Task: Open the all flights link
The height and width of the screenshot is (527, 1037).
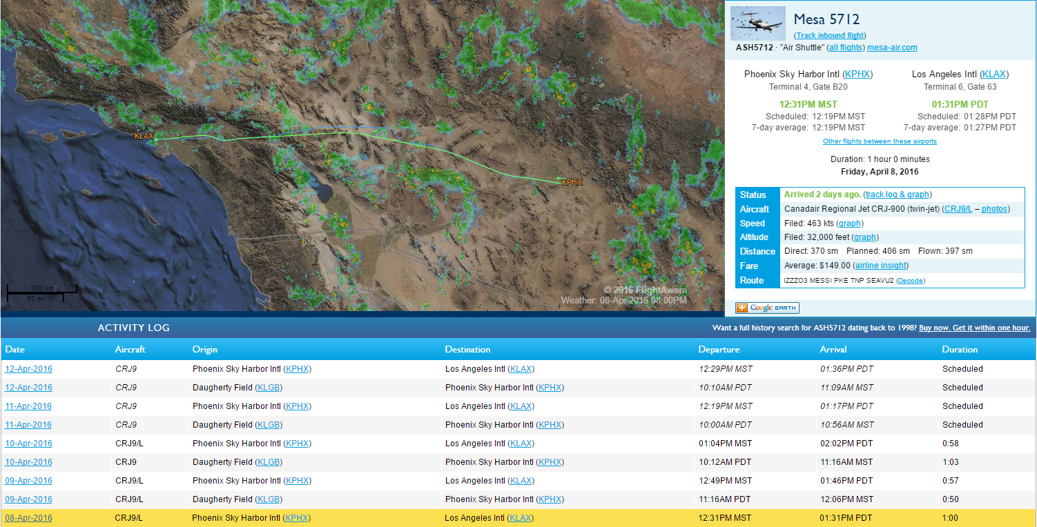Action: coord(846,48)
